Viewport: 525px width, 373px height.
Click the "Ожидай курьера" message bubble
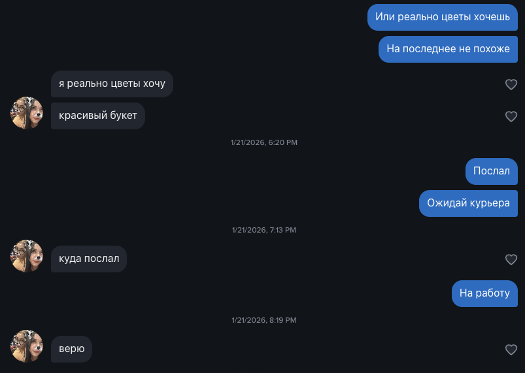[468, 203]
